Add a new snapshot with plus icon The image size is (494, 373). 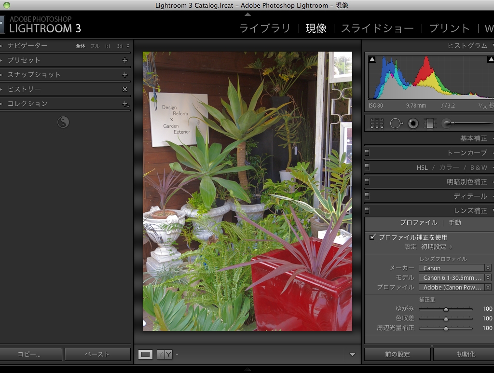(x=125, y=75)
